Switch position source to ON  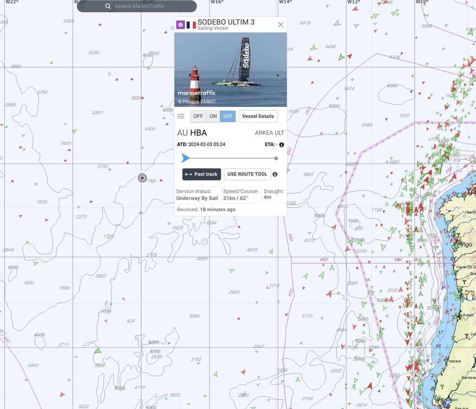pos(213,116)
